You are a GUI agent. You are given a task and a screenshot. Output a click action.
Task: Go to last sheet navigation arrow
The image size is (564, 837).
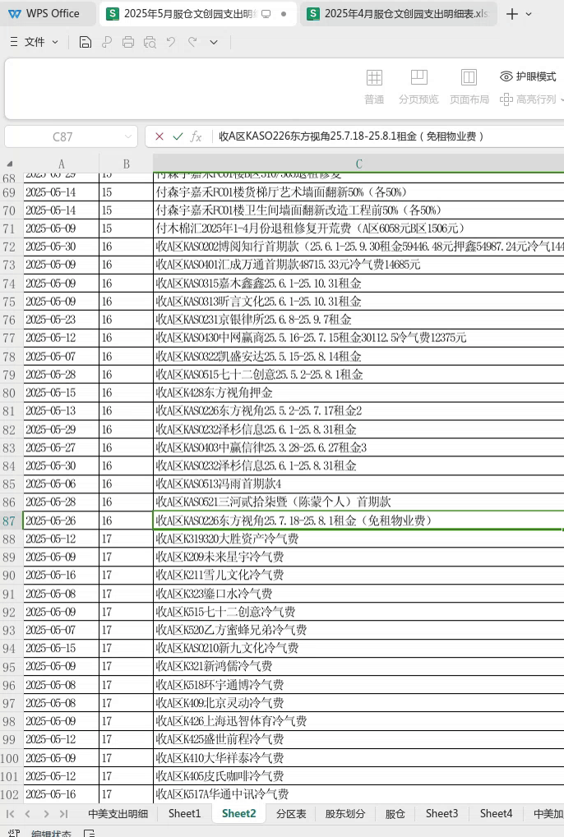pyautogui.click(x=63, y=813)
